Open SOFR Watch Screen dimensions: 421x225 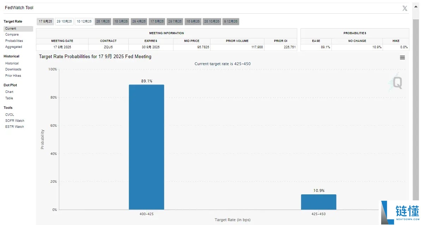pyautogui.click(x=14, y=120)
